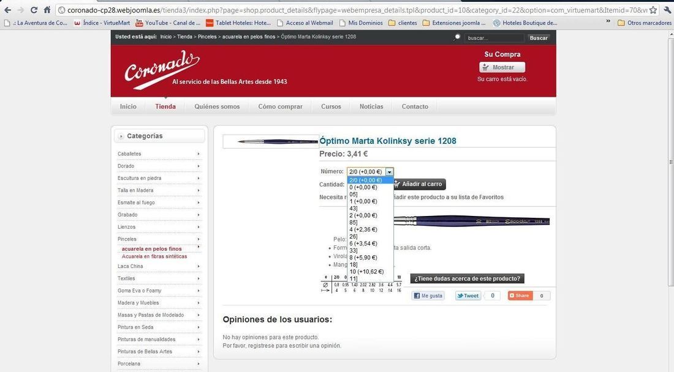Expand the Grabado category arrow
Image resolution: width=674 pixels, height=372 pixels.
pos(198,215)
